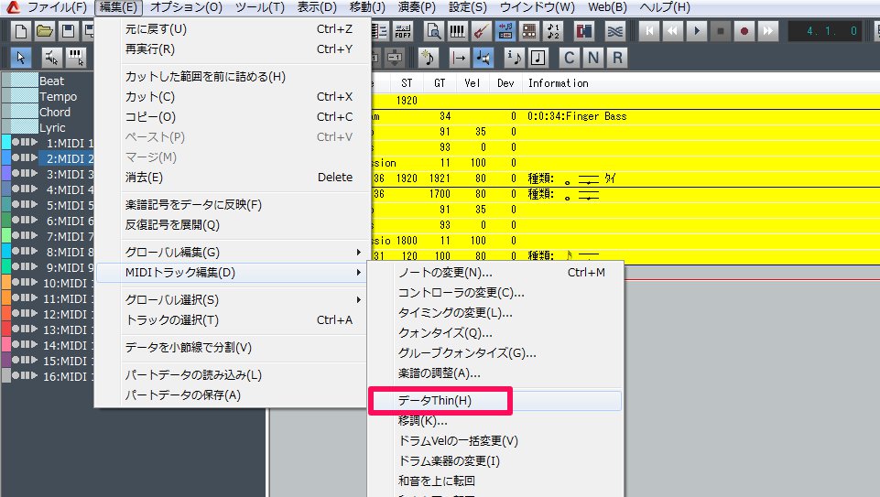This screenshot has width=880, height=497.
Task: Select the Tempo track in track list
Action: pos(58,96)
